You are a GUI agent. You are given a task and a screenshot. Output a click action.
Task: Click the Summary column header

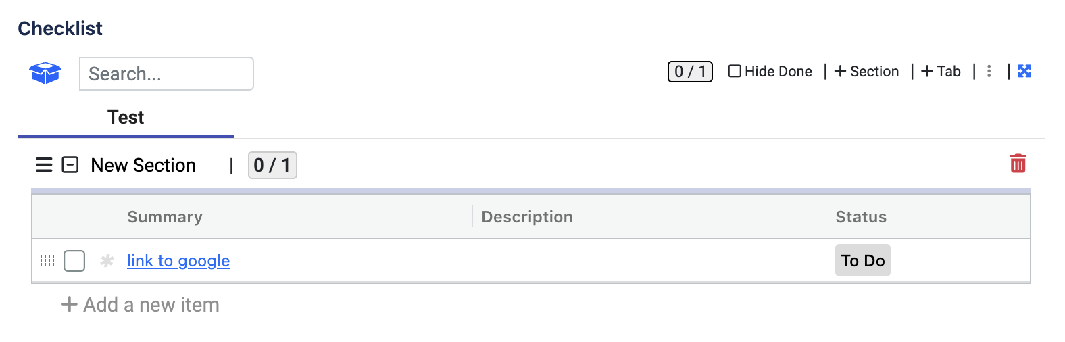(165, 217)
